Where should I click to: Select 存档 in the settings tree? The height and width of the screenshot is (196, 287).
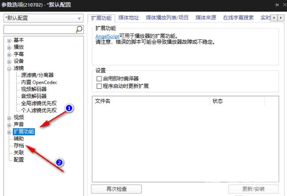coord(19,146)
